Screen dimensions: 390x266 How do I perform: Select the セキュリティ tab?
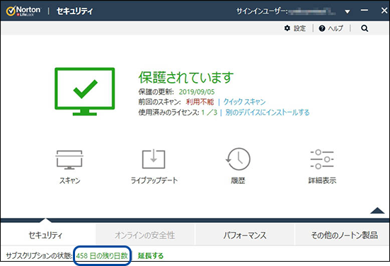(45, 235)
